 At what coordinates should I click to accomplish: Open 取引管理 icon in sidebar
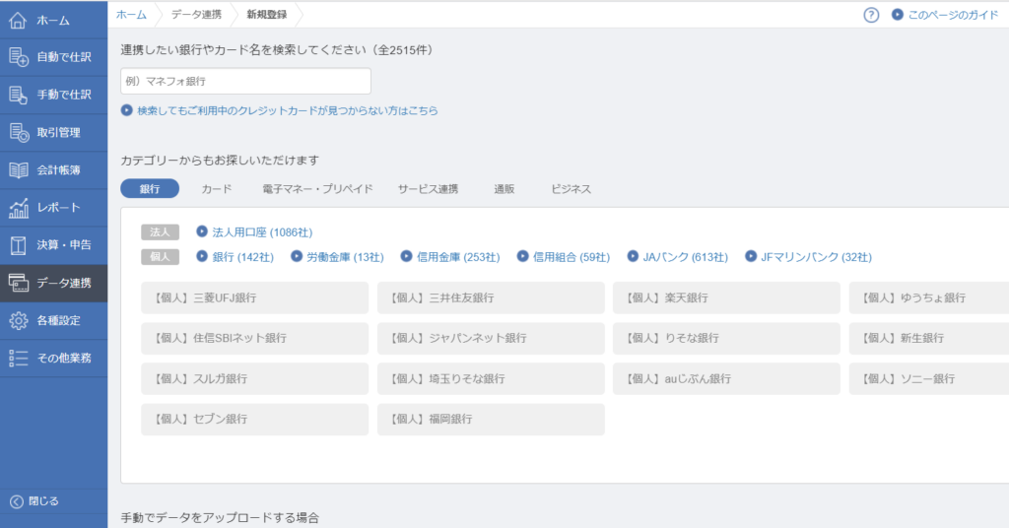tap(18, 132)
